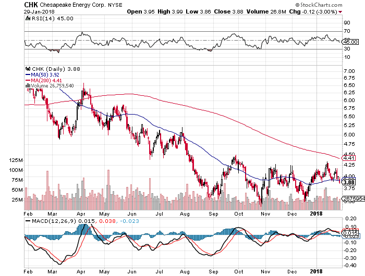
Task: Click the 4.41 MA(200) price tag
Action: pos(348,158)
